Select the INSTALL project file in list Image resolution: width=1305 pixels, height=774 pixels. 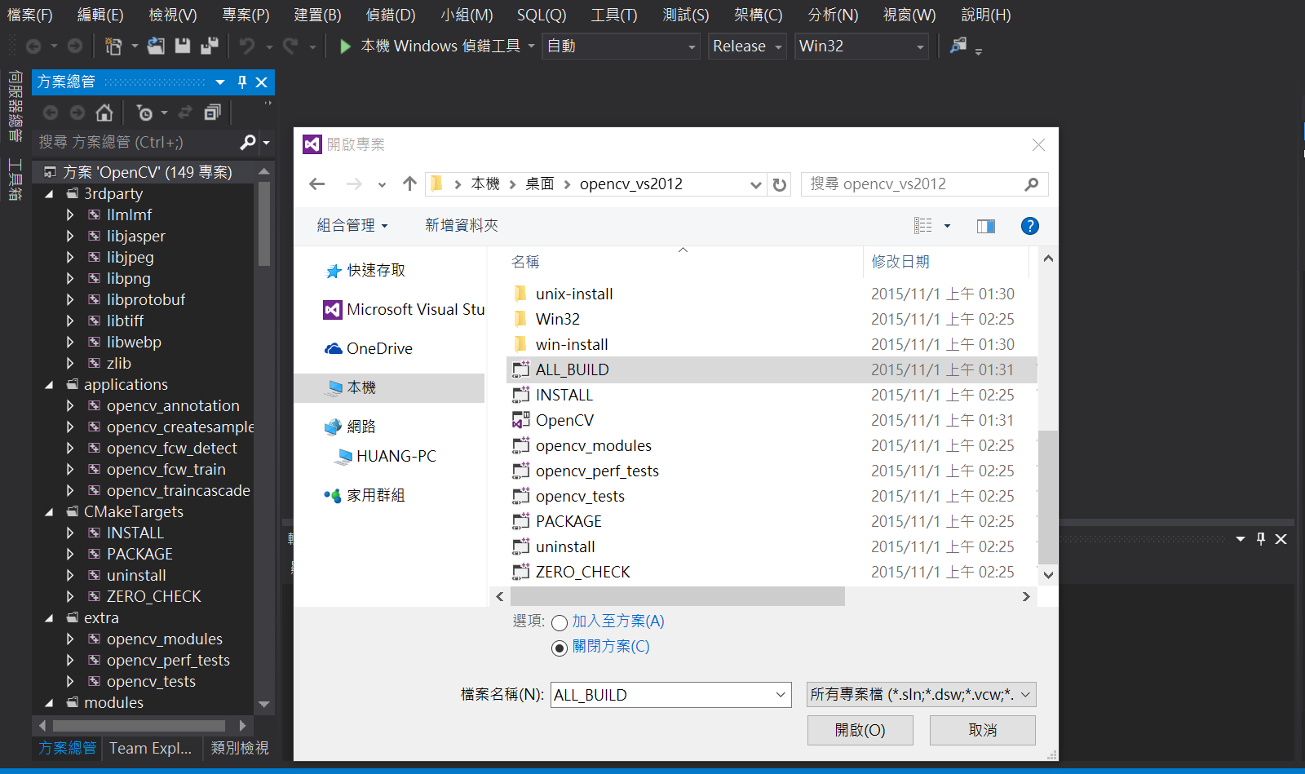click(564, 396)
